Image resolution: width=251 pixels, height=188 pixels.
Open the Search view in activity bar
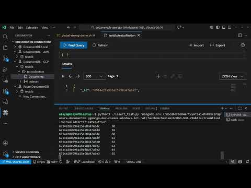click(x=5, y=37)
